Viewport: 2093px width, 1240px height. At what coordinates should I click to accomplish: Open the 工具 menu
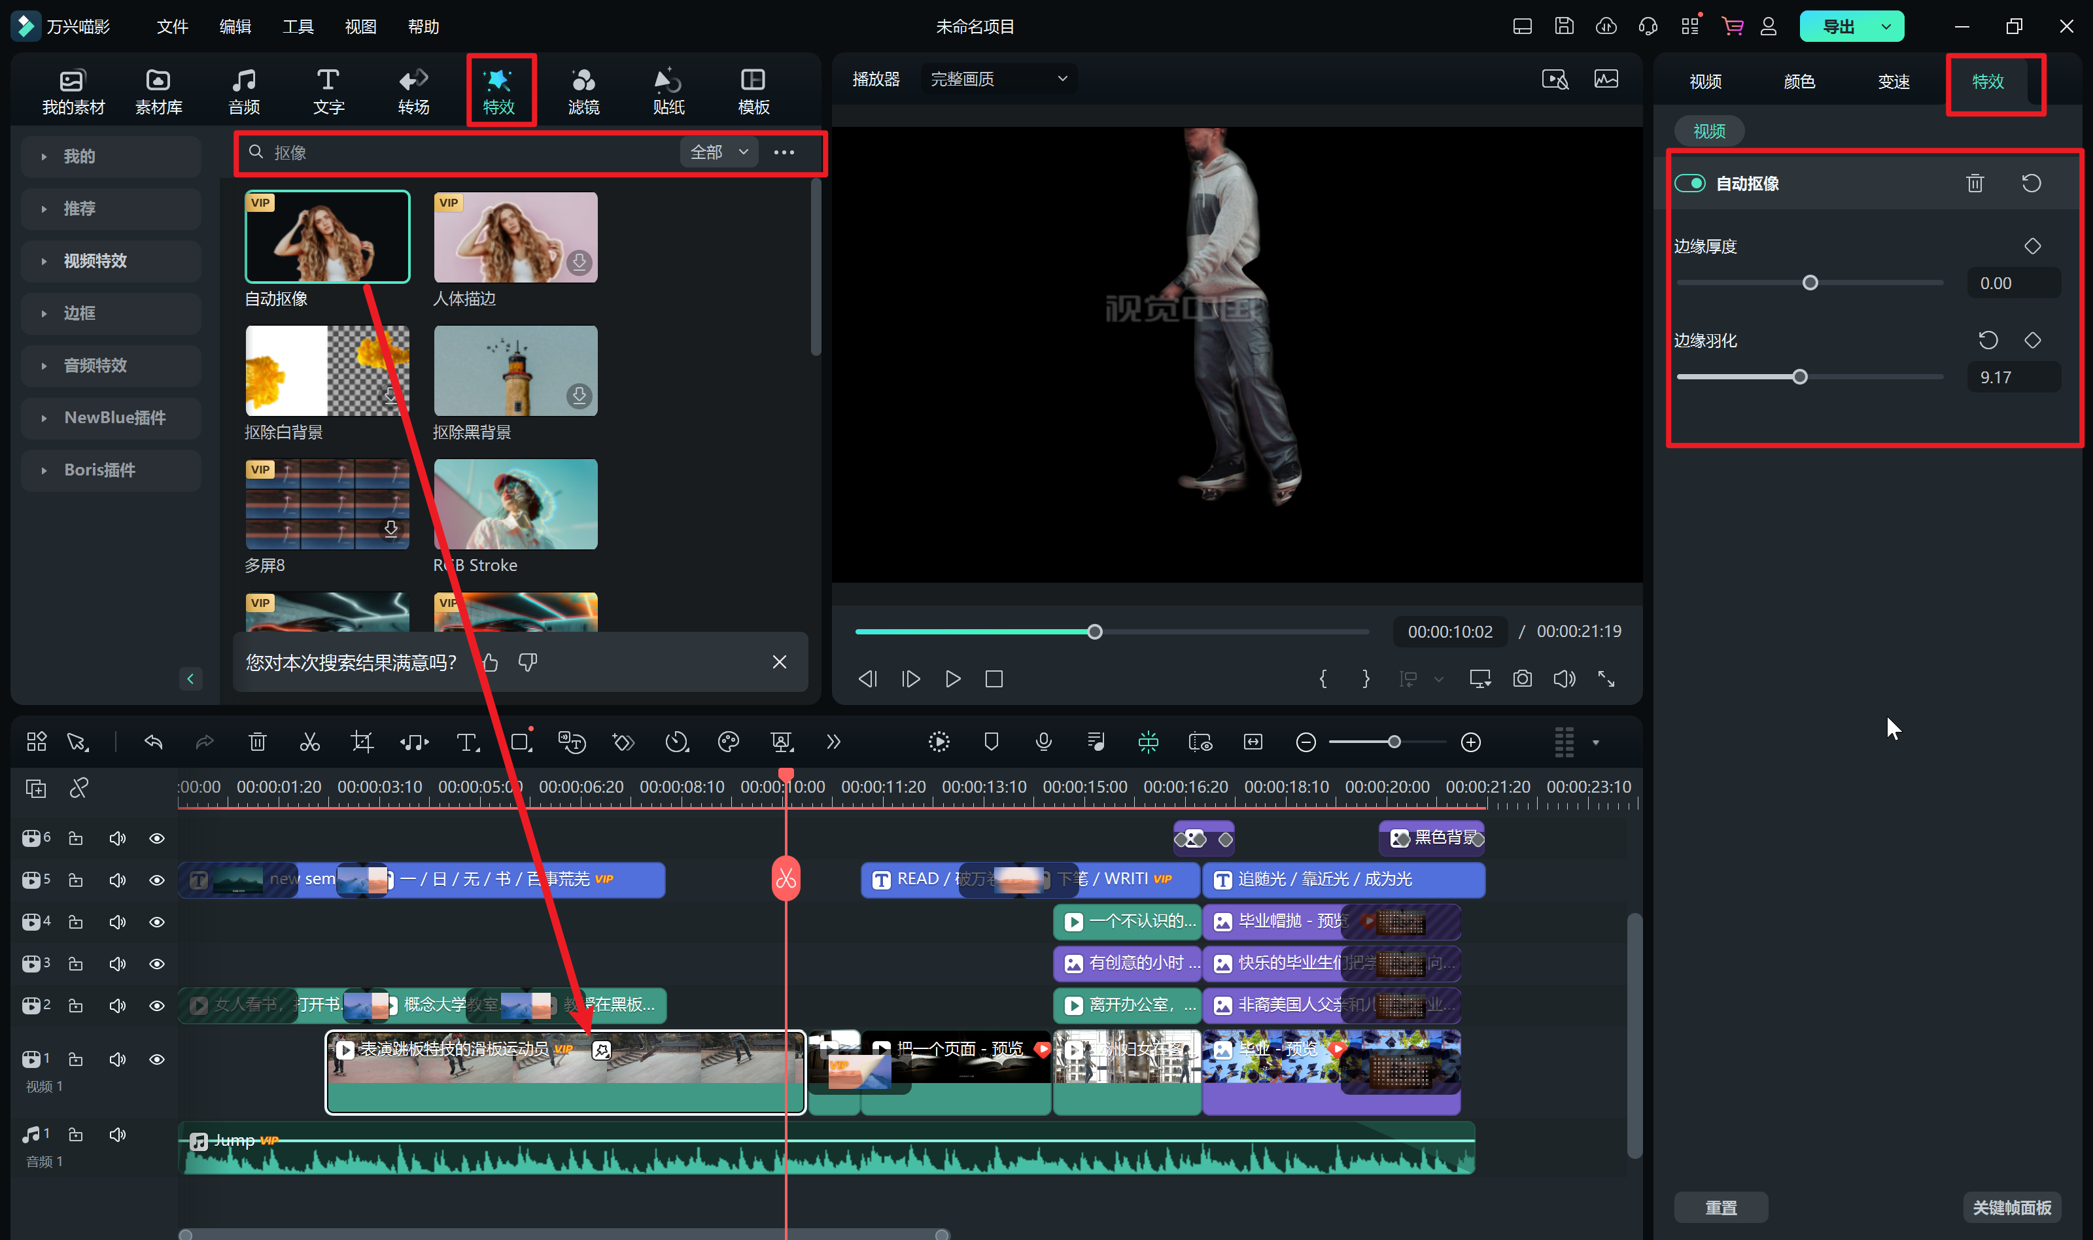click(x=298, y=27)
